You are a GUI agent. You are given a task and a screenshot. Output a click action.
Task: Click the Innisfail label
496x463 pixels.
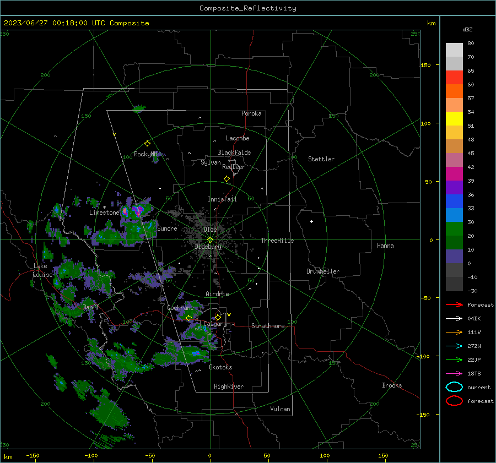[x=222, y=199]
